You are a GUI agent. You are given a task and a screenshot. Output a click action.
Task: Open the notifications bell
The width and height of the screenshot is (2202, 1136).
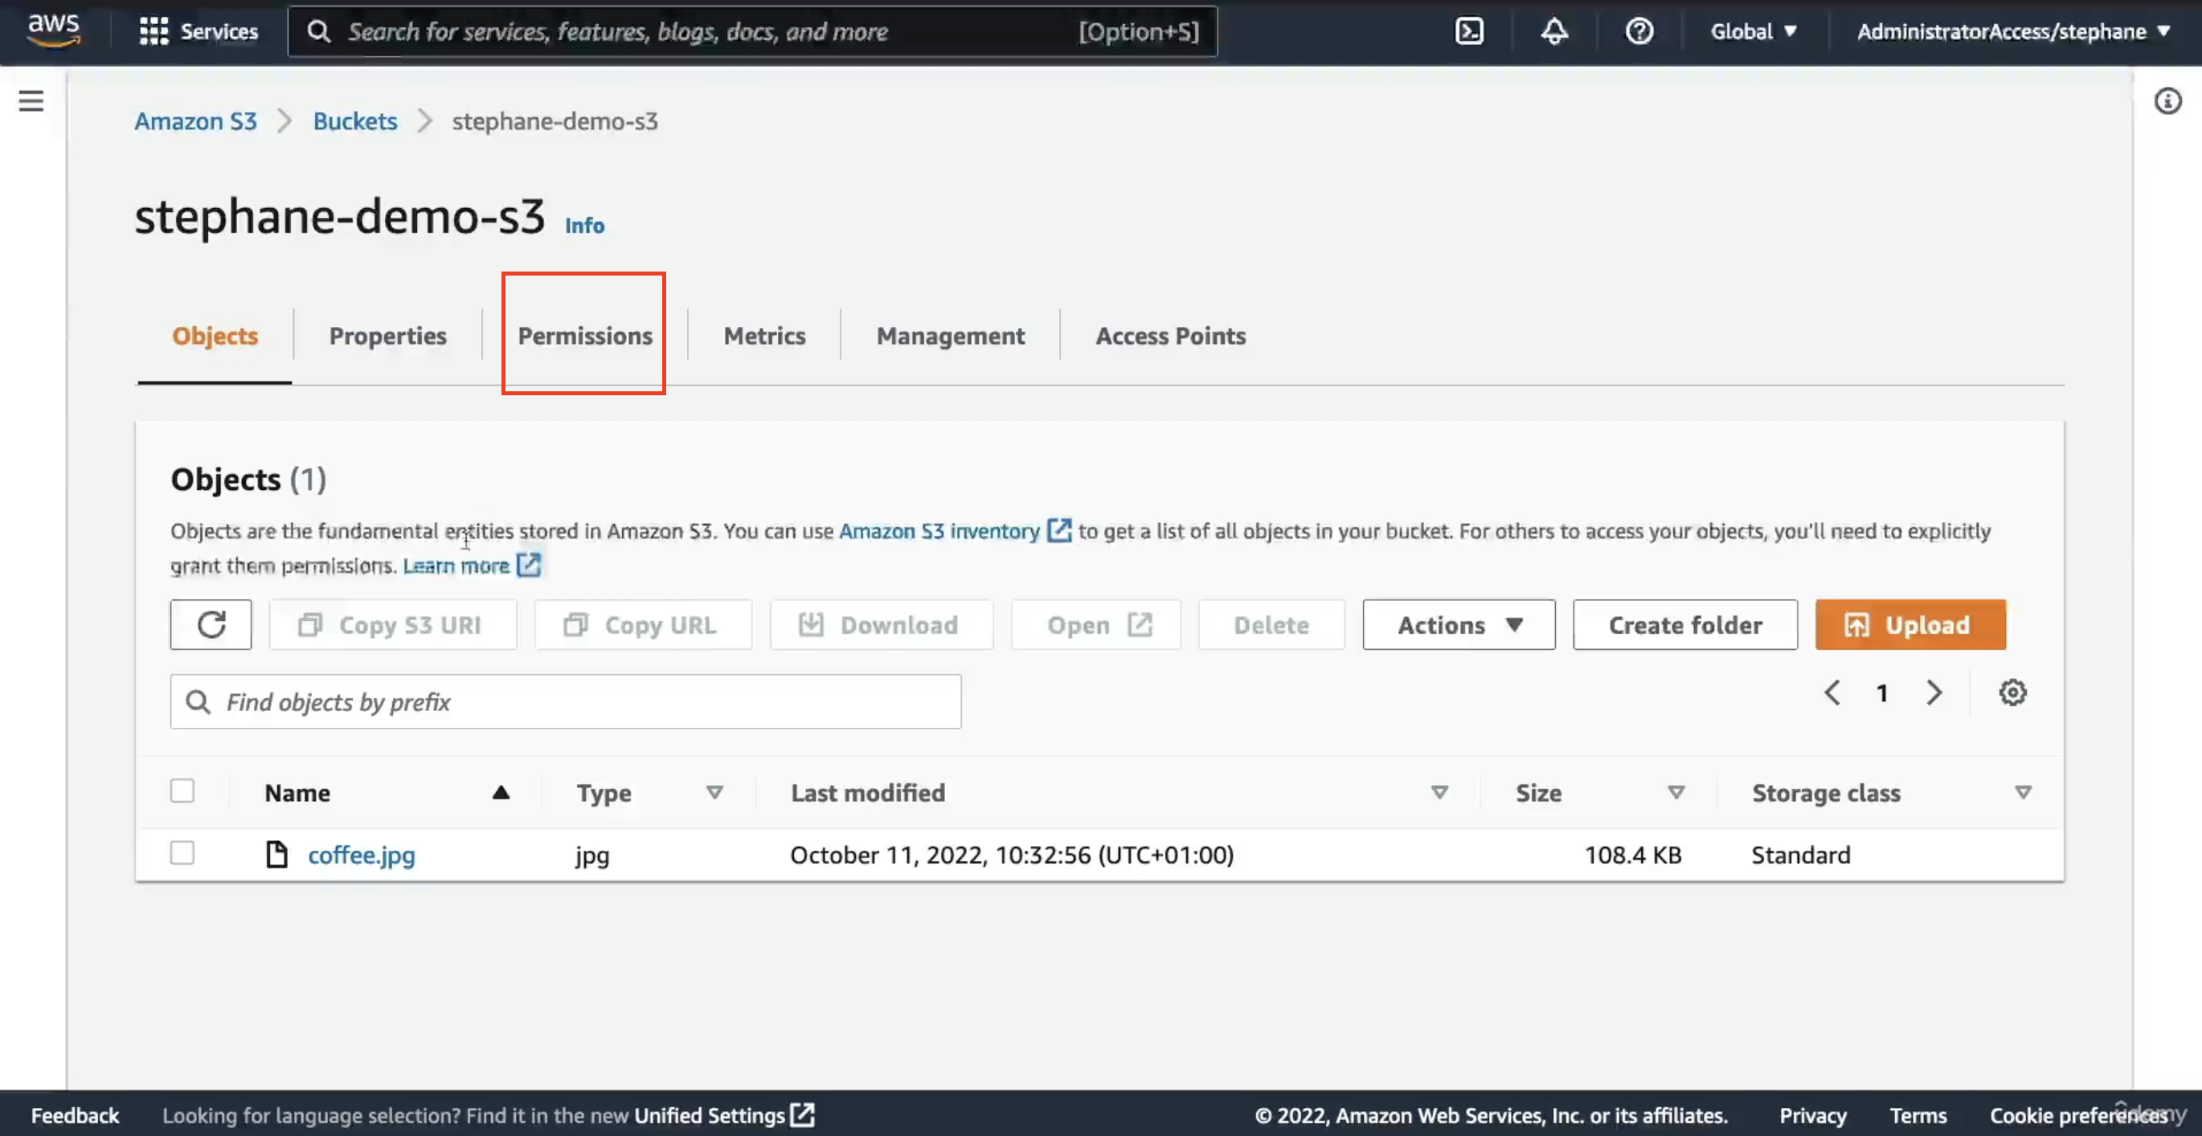pos(1554,31)
